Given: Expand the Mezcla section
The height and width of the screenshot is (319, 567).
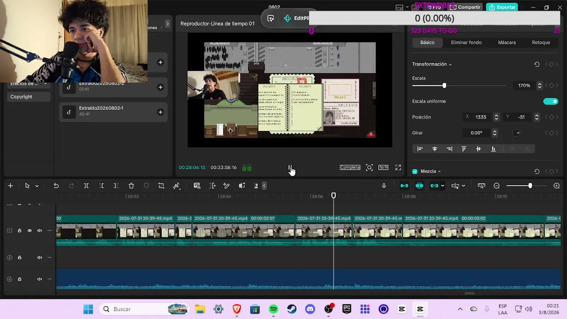Looking at the screenshot, I should point(439,171).
